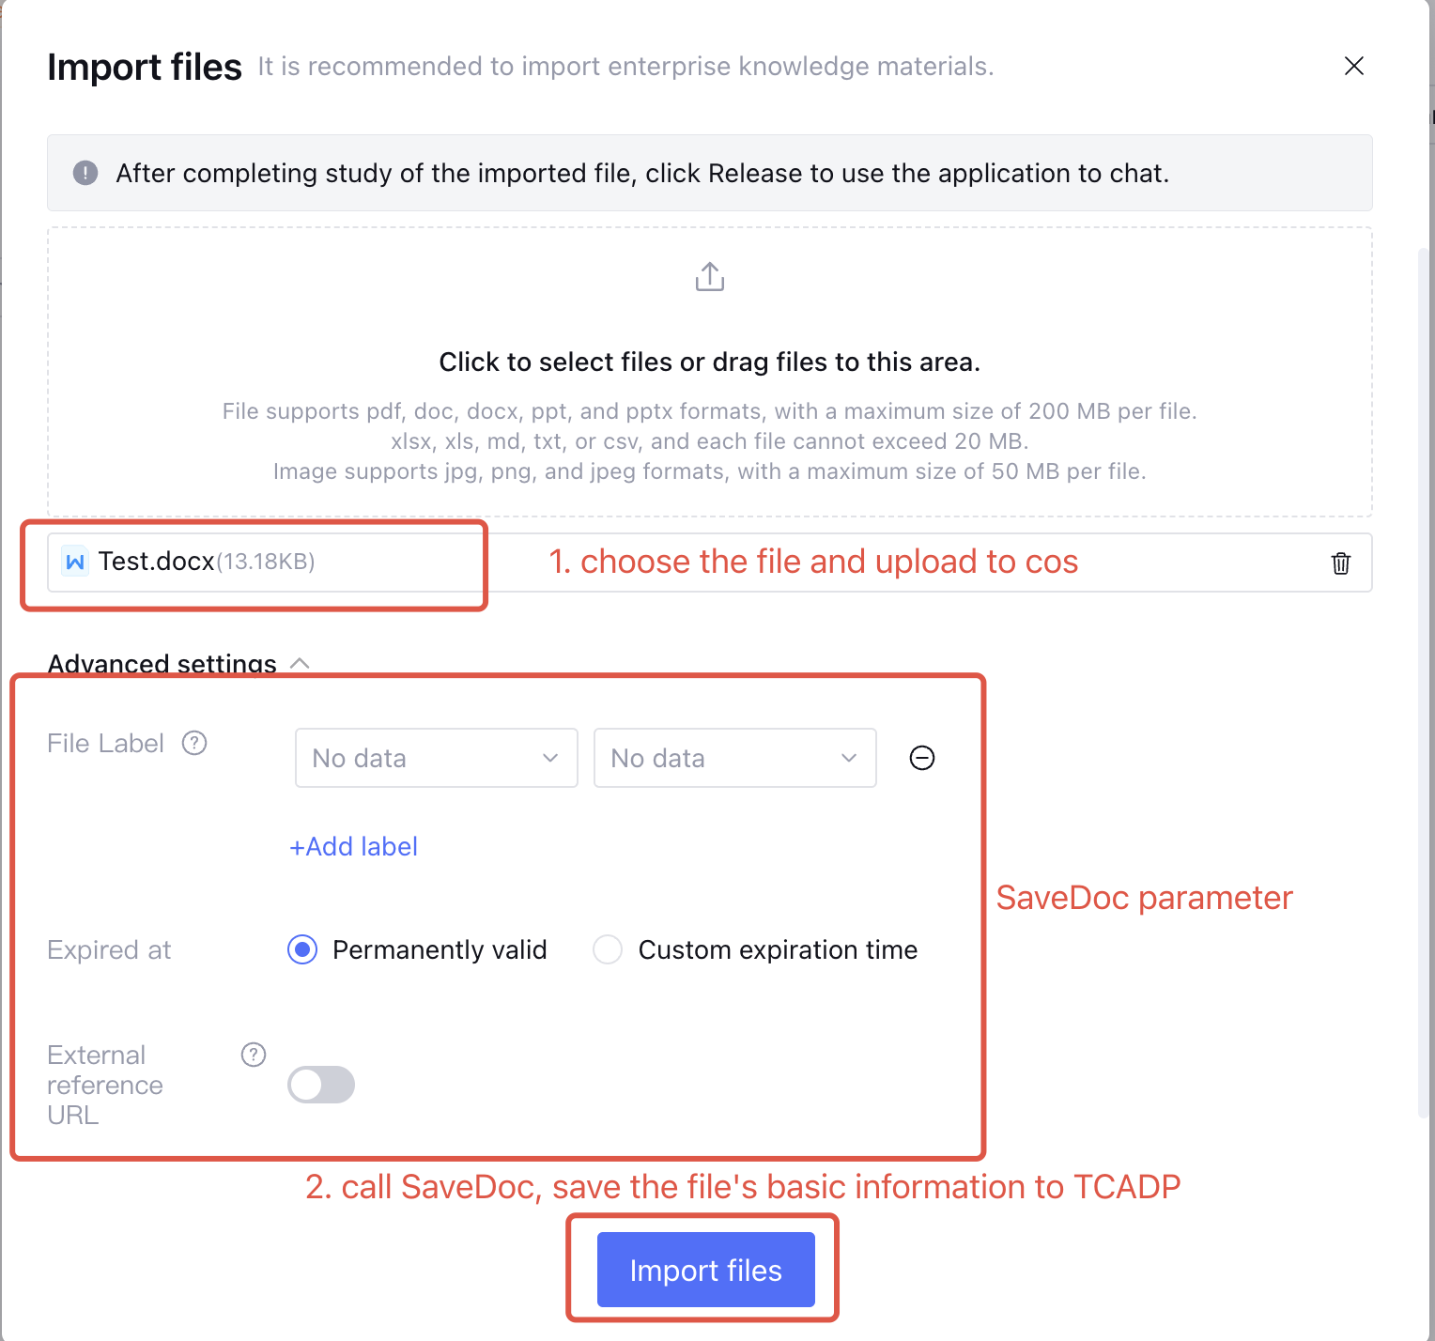Close the Import files dialog
This screenshot has height=1341, width=1435.
tap(1353, 66)
